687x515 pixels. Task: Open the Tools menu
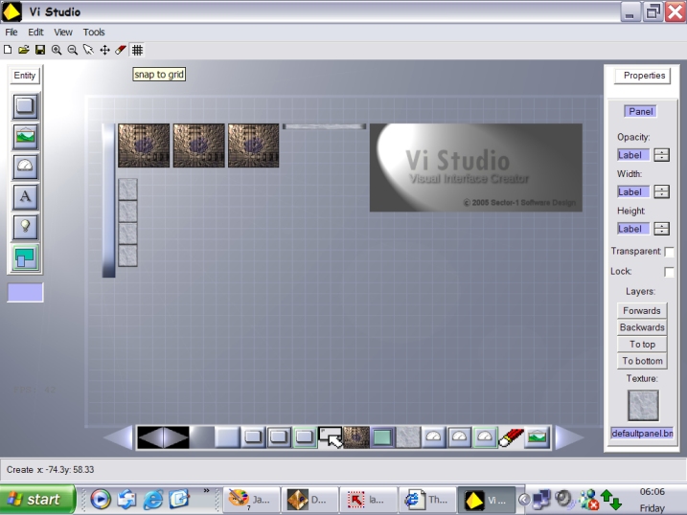pyautogui.click(x=94, y=32)
